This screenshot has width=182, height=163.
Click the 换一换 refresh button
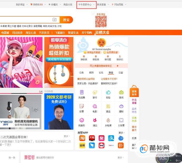12,157
